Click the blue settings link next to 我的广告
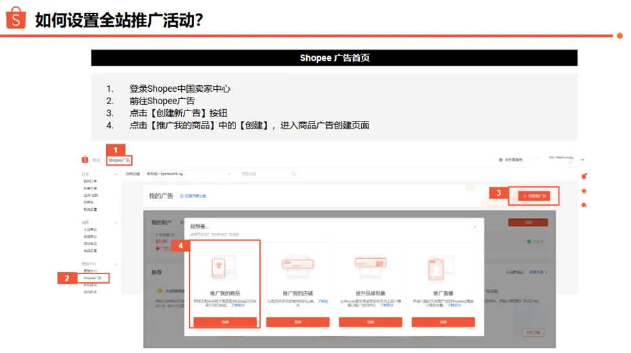 coord(193,196)
